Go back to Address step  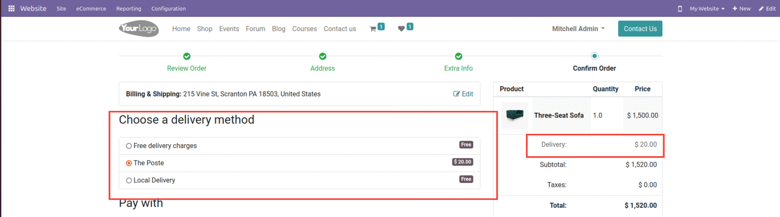(322, 68)
